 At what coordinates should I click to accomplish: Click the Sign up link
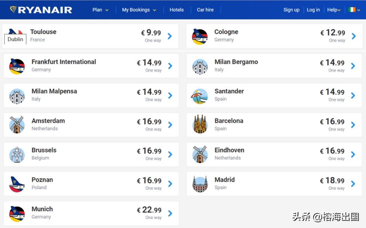tap(291, 10)
